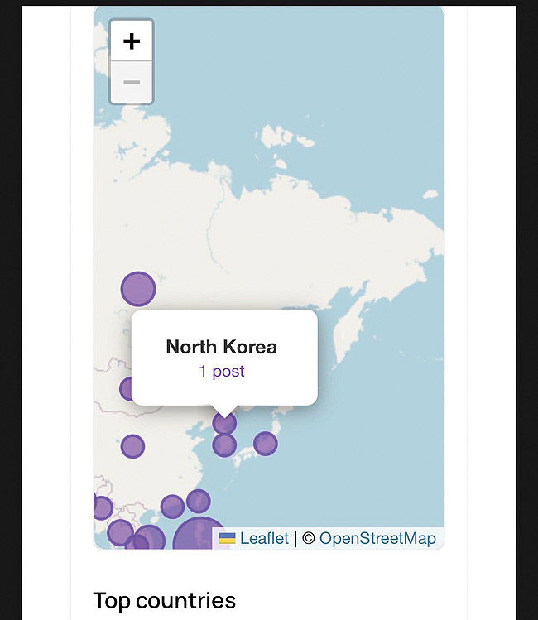538x620 pixels.
Task: Select the South Korea circle marker
Action: pyautogui.click(x=224, y=445)
